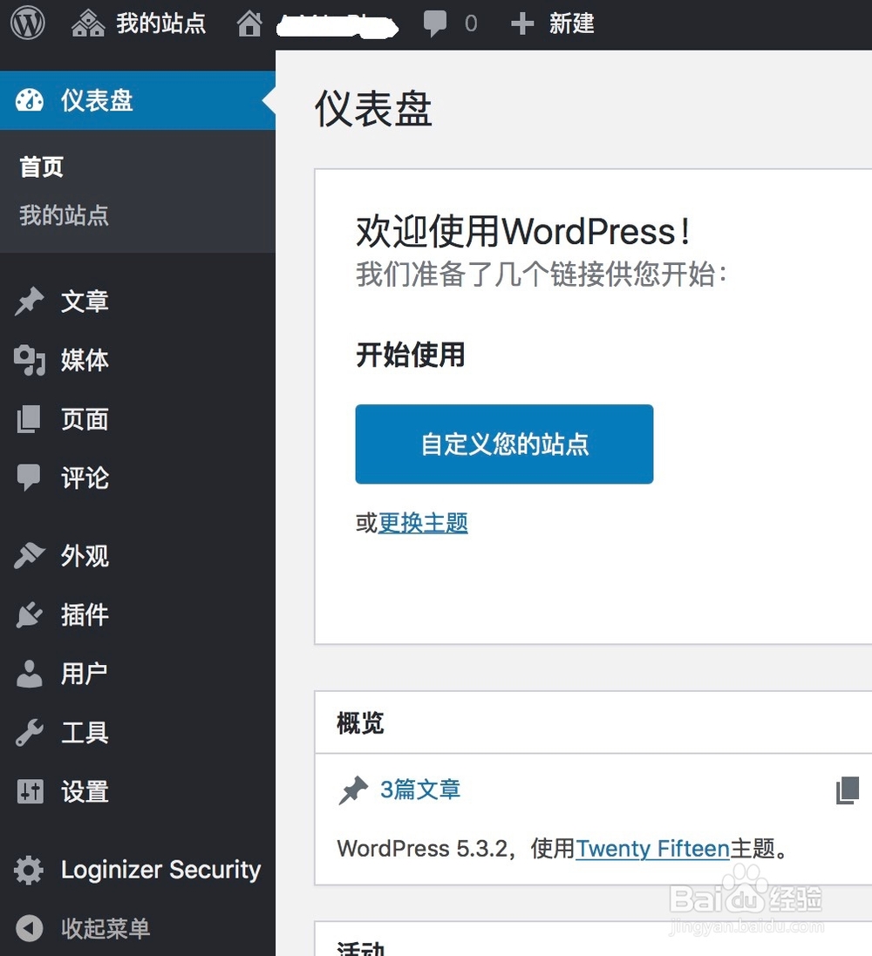Click the comment bubble icon beside 评论
872x956 pixels.
(29, 478)
